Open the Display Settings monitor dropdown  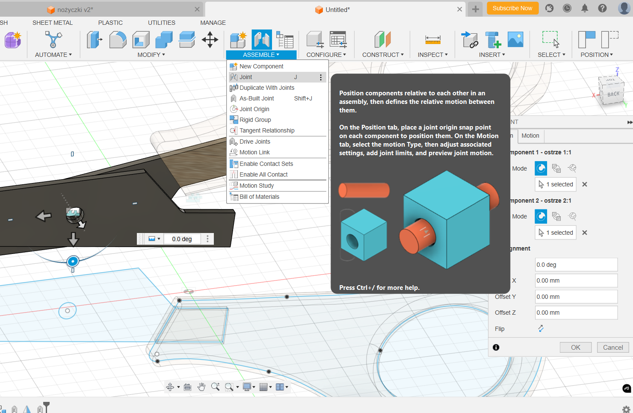pos(249,387)
